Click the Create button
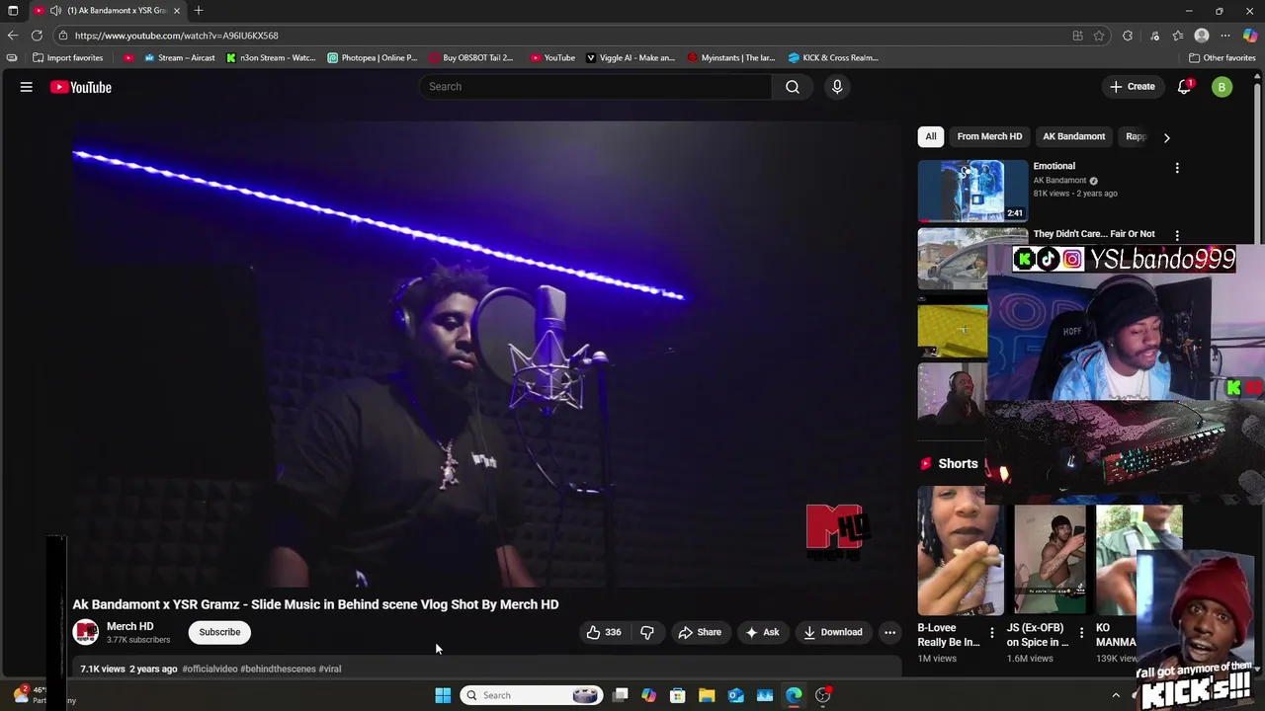The width and height of the screenshot is (1265, 711). 1132,87
